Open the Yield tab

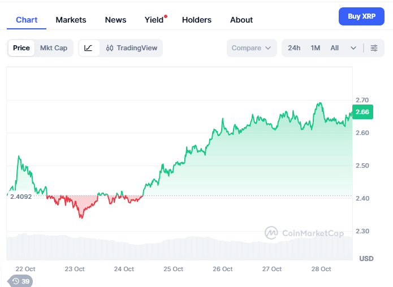[x=154, y=20]
